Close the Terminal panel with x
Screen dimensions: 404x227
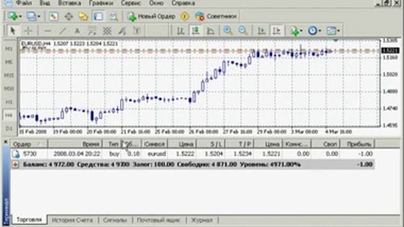coord(6,142)
